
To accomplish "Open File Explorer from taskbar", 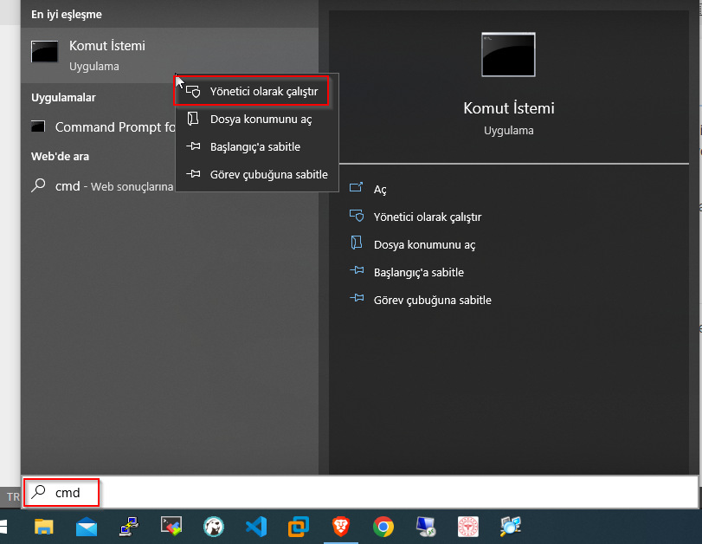I will pyautogui.click(x=44, y=527).
